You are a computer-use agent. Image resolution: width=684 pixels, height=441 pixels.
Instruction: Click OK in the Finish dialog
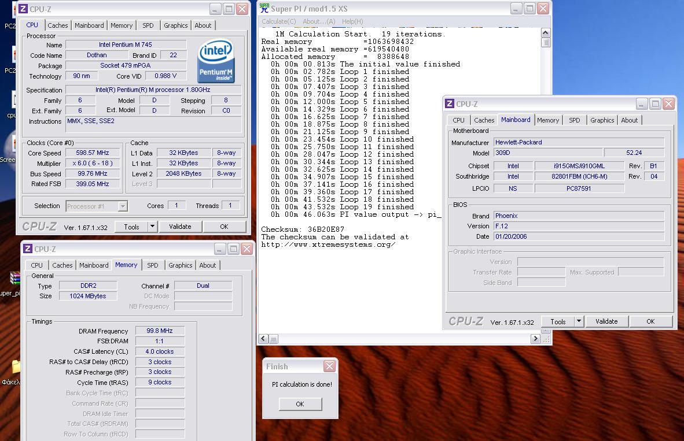point(300,404)
